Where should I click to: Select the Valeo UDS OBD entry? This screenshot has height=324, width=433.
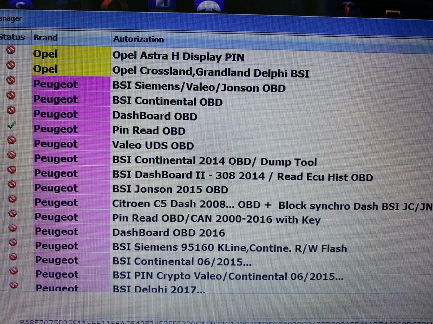click(x=153, y=145)
